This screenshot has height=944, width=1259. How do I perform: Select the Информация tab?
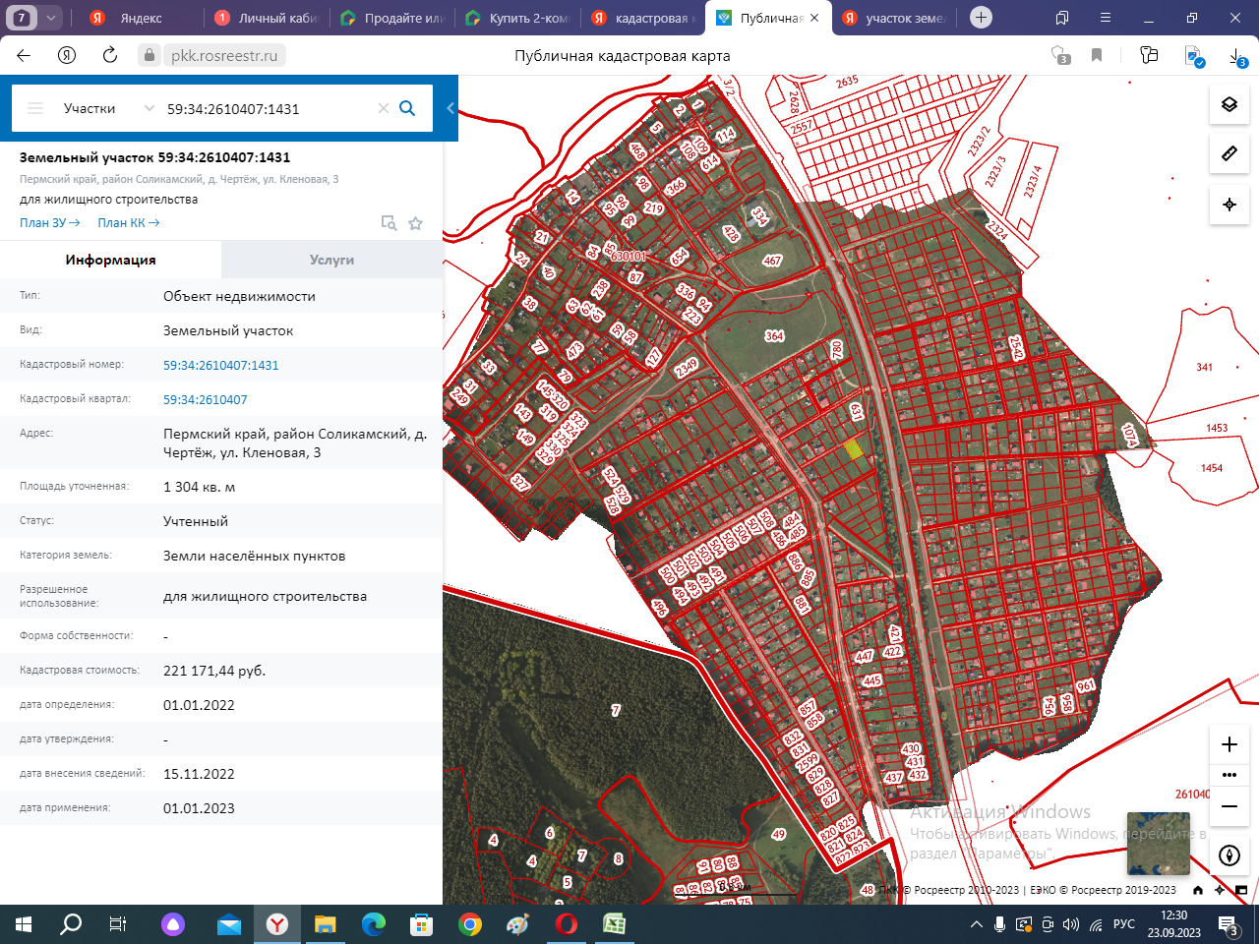click(110, 260)
